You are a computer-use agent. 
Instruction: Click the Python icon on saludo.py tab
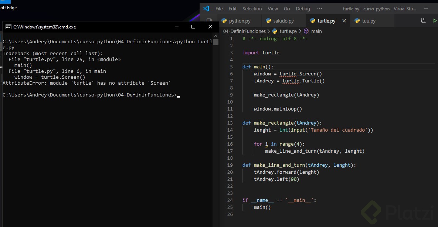(268, 20)
